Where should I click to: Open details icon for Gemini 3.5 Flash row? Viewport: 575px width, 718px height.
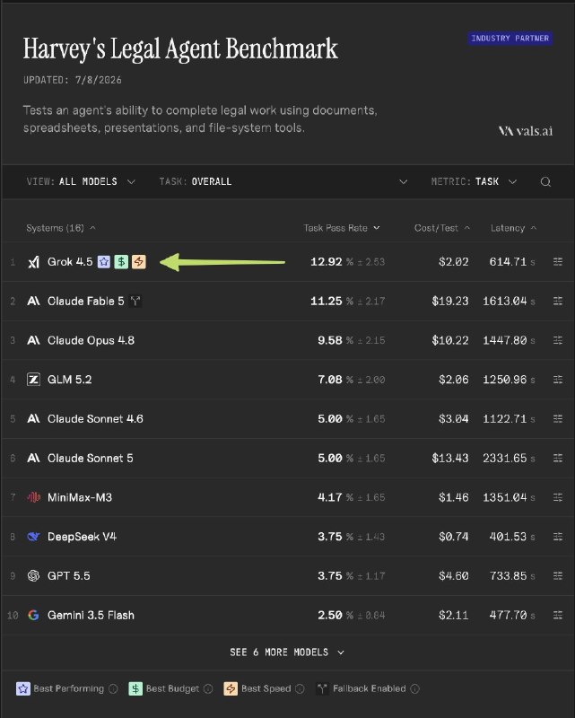558,615
